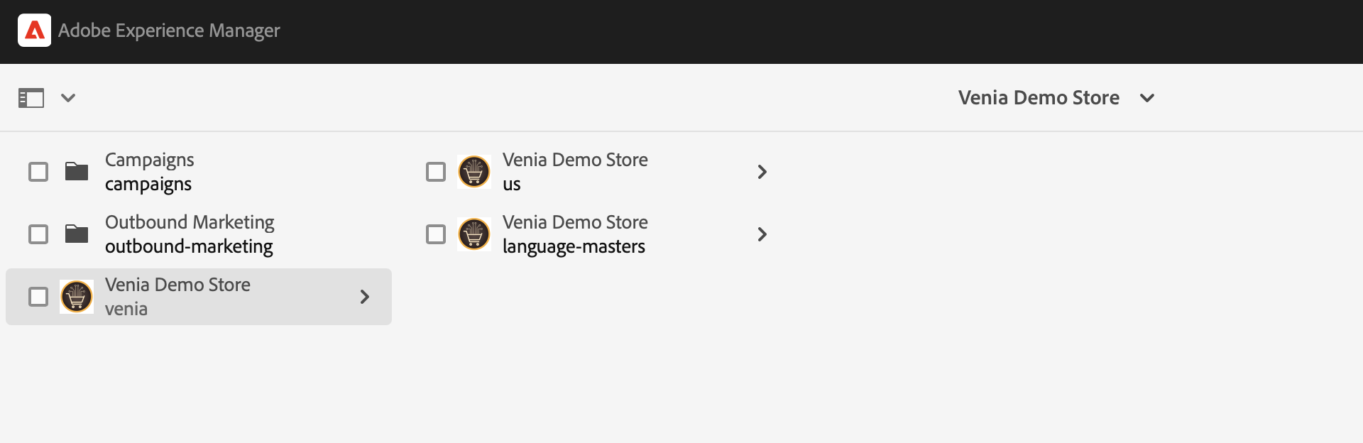Screen dimensions: 1363x443
Task: Click the Adobe logo icon
Action: 34,31
